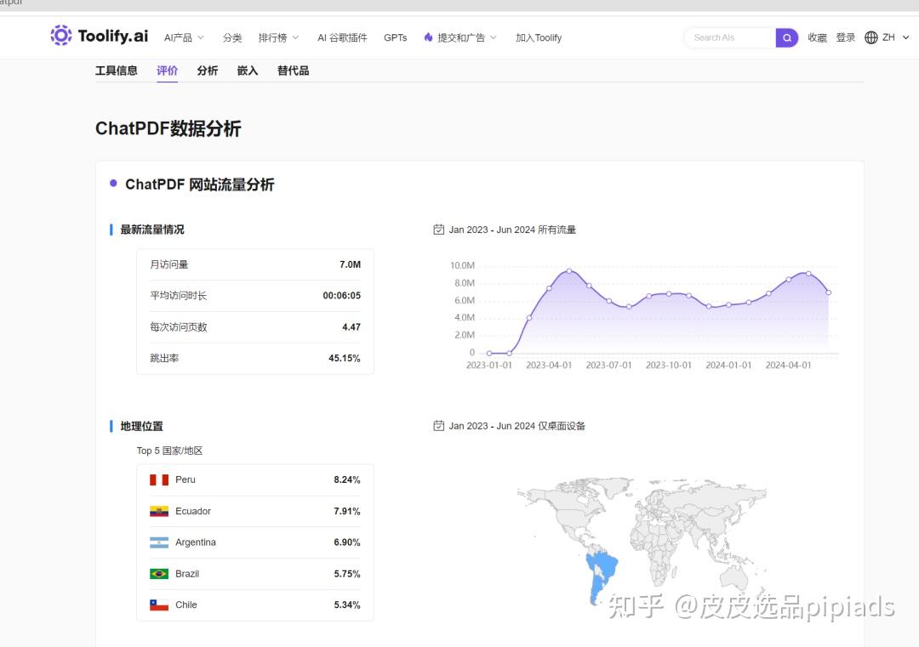Focus the Search AIs input field
Screen dimensions: 919x647
(x=730, y=37)
